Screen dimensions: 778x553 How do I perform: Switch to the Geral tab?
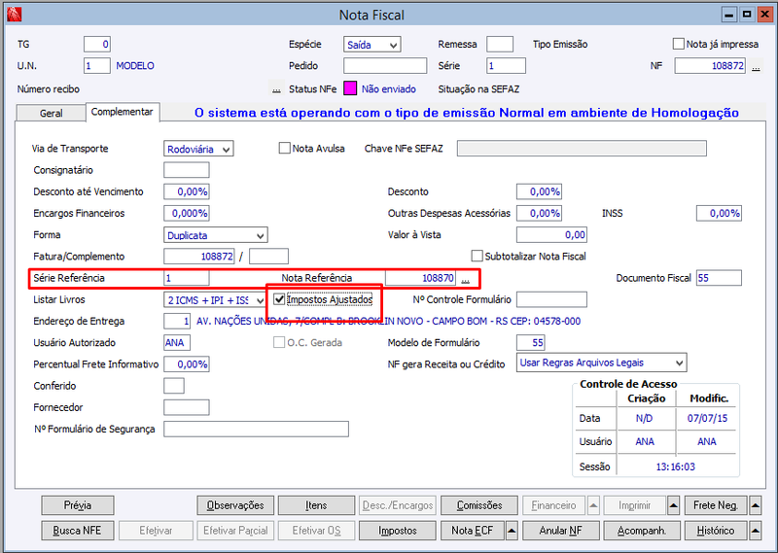pos(52,113)
